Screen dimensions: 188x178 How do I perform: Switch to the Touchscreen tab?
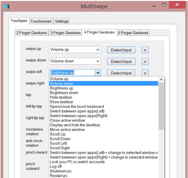point(41,21)
